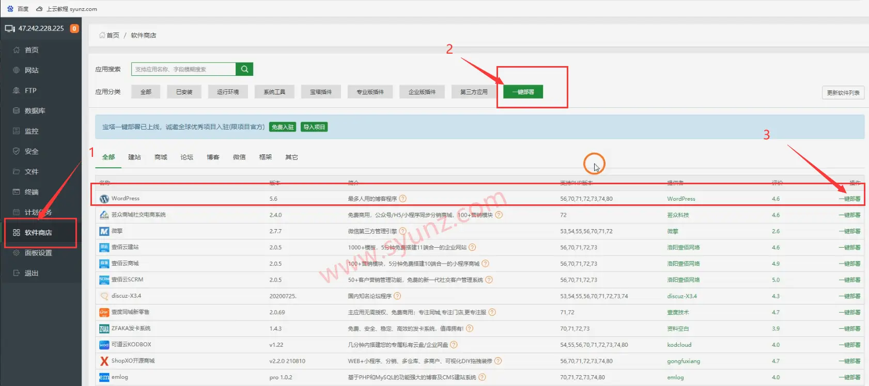
Task: Open the 终端 sidebar terminal icon
Action: point(17,192)
